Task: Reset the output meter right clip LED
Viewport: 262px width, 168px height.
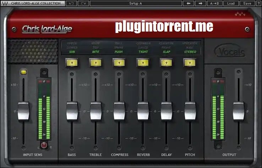Action: (222, 82)
